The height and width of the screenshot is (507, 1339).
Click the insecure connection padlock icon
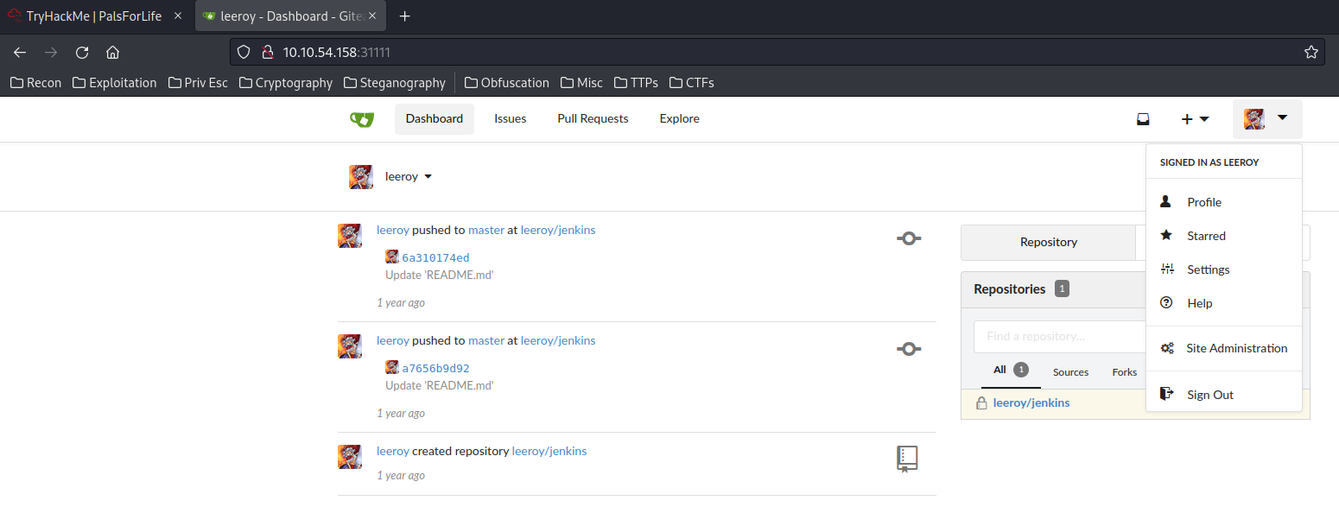tap(267, 52)
